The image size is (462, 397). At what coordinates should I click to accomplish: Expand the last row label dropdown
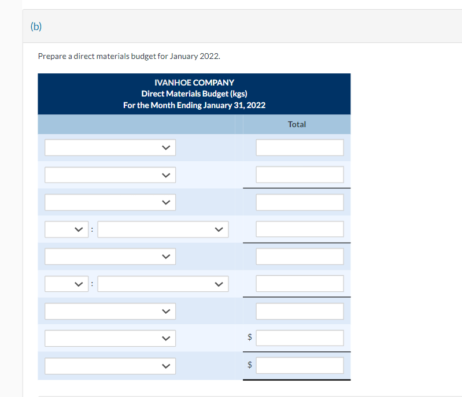click(110, 366)
